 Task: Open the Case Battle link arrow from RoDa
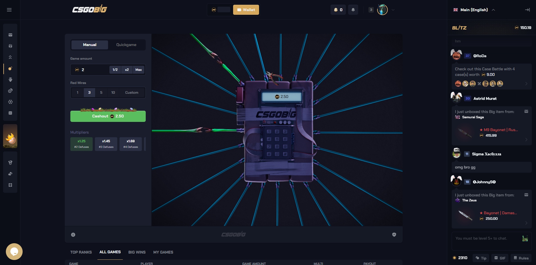[526, 84]
